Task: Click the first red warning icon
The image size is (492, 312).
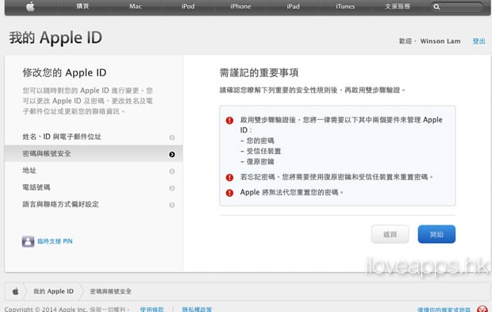Action: pyautogui.click(x=229, y=120)
